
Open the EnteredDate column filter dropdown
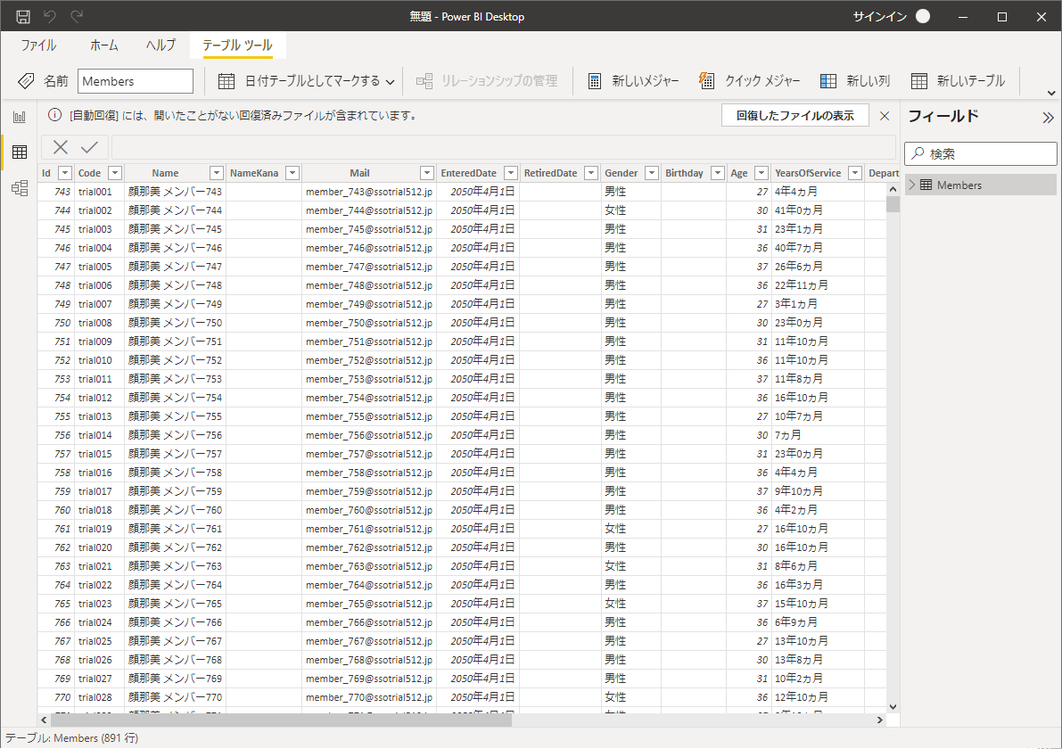tap(511, 173)
